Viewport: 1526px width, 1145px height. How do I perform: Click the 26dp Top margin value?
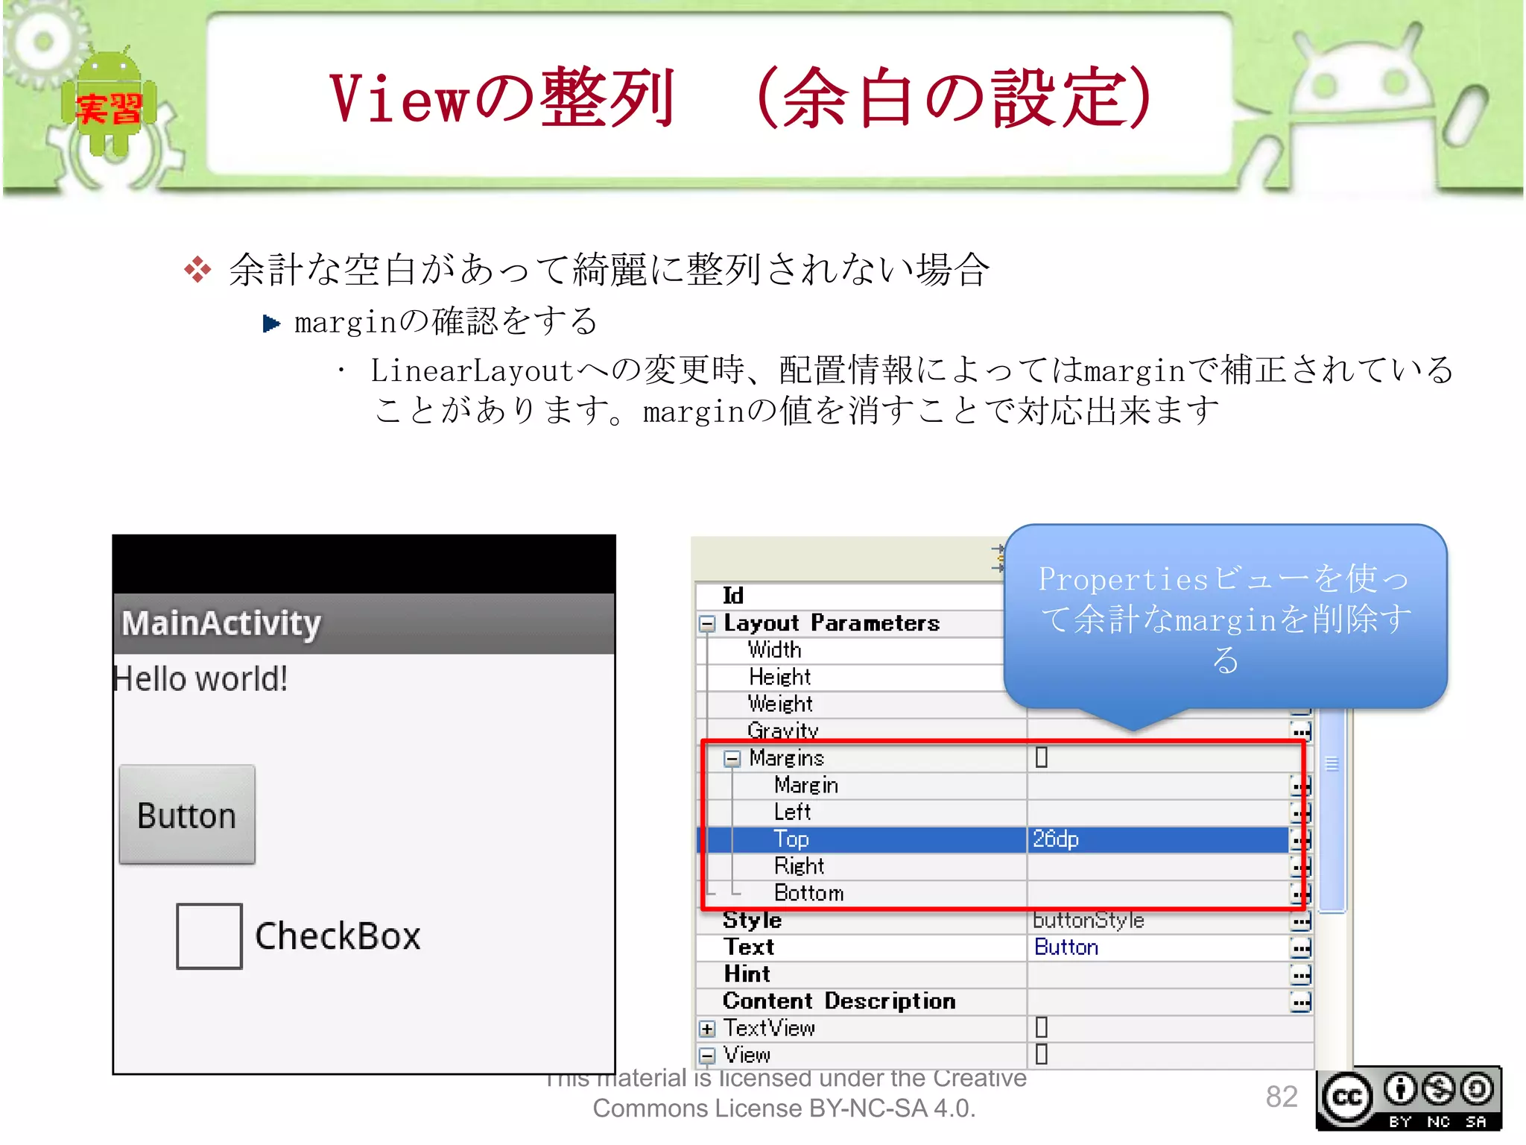pos(1056,839)
